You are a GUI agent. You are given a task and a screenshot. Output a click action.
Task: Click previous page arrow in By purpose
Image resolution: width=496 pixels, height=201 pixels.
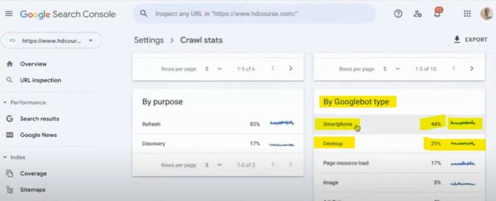[273, 165]
